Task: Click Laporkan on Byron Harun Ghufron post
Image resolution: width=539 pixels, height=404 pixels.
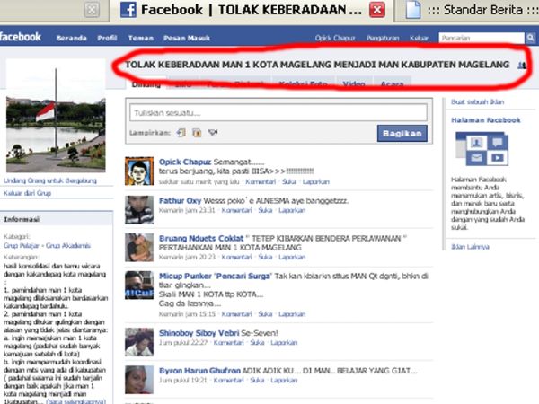Action: [284, 381]
